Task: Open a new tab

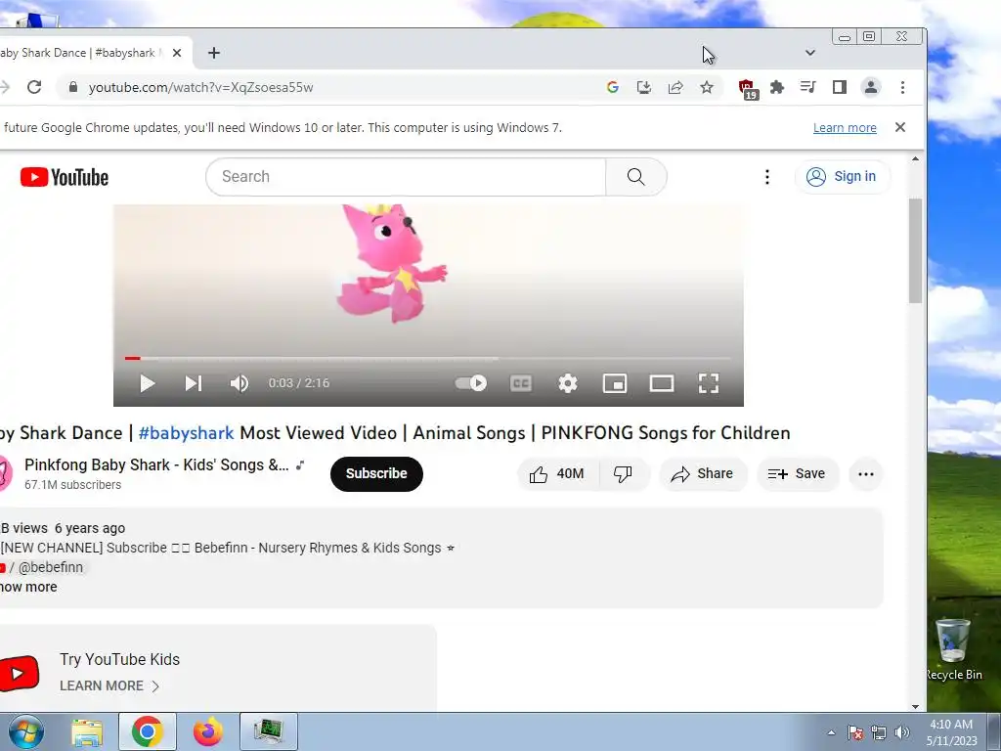Action: (214, 53)
